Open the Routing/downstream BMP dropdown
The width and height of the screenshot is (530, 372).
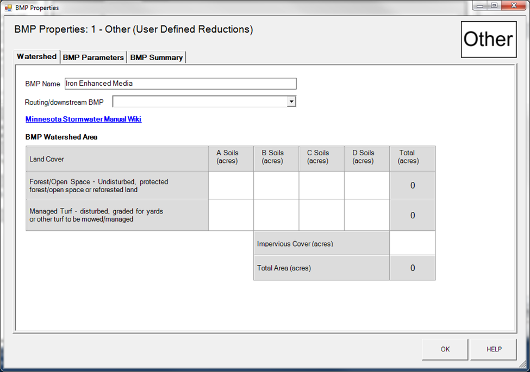pos(291,102)
